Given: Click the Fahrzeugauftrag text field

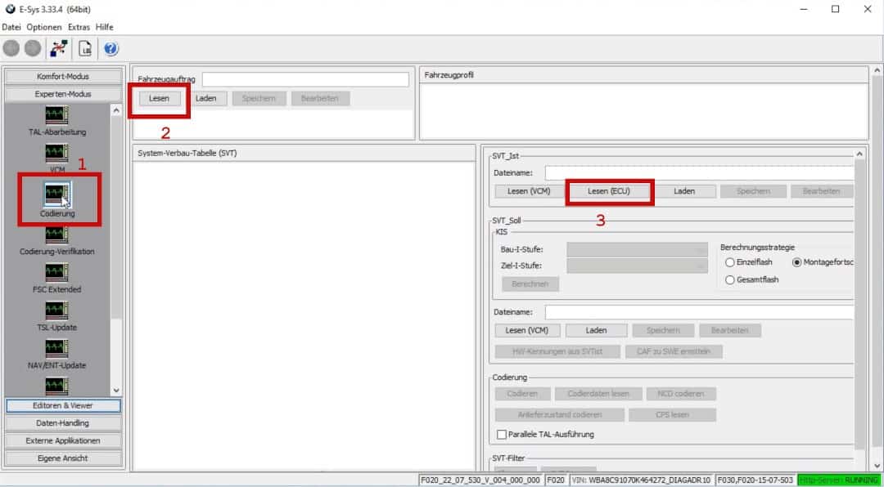Looking at the screenshot, I should coord(304,79).
